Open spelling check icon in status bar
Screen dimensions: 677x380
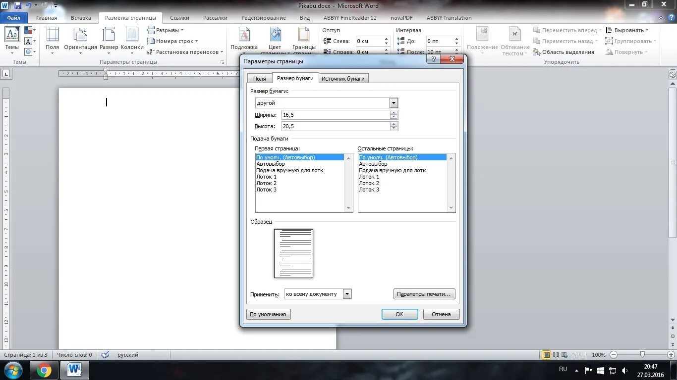tap(105, 355)
